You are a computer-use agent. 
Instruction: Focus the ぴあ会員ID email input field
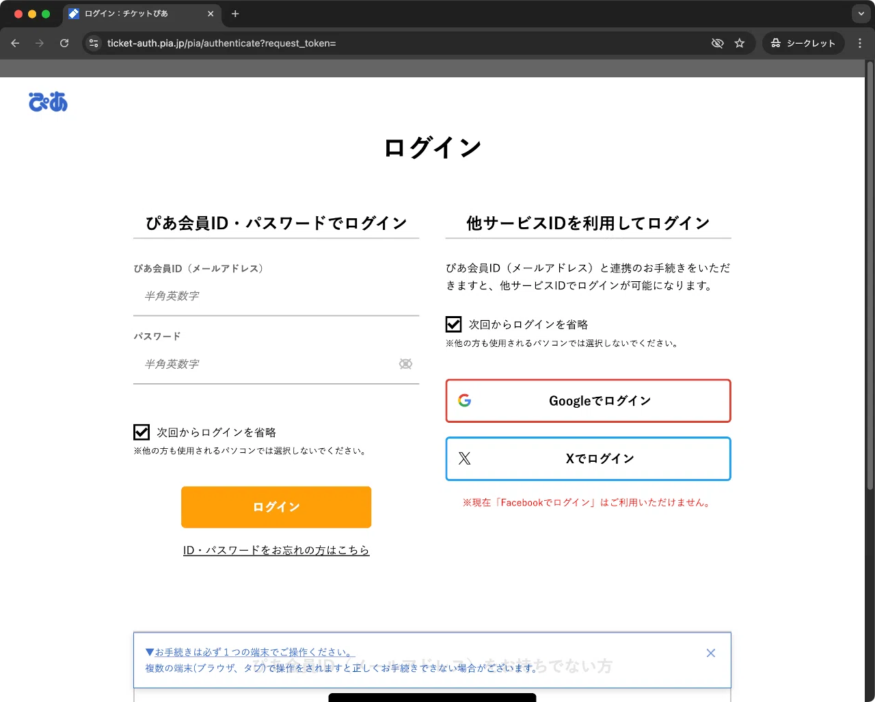276,296
